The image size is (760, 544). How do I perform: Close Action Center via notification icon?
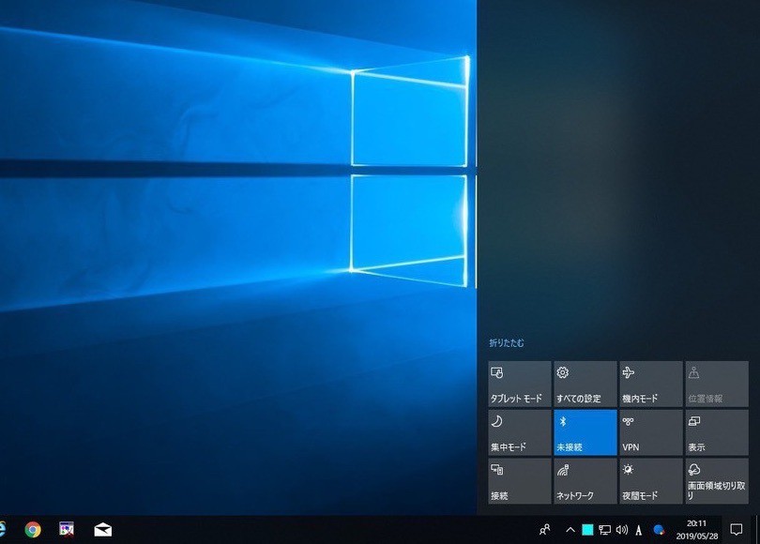(737, 530)
